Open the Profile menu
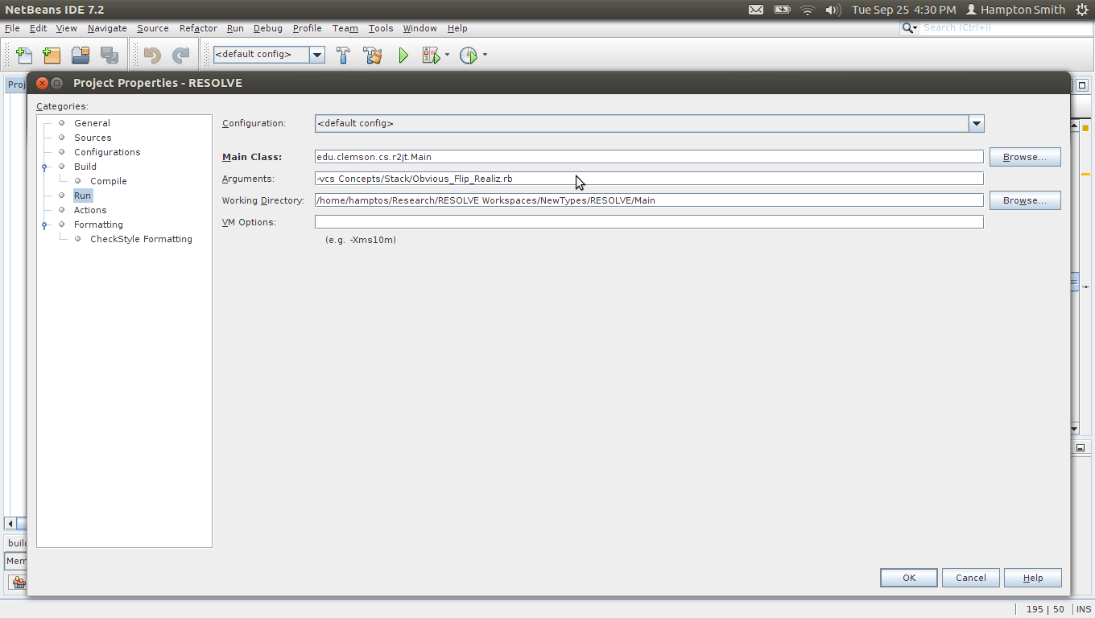The height and width of the screenshot is (618, 1095). (307, 28)
